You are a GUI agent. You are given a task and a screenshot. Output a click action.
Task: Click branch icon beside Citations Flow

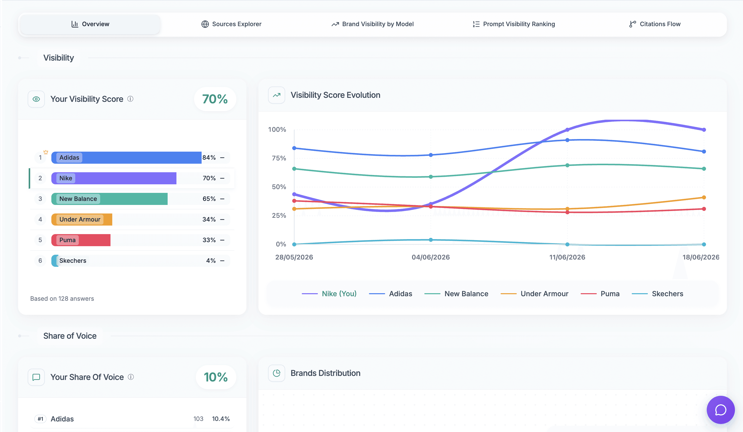633,24
